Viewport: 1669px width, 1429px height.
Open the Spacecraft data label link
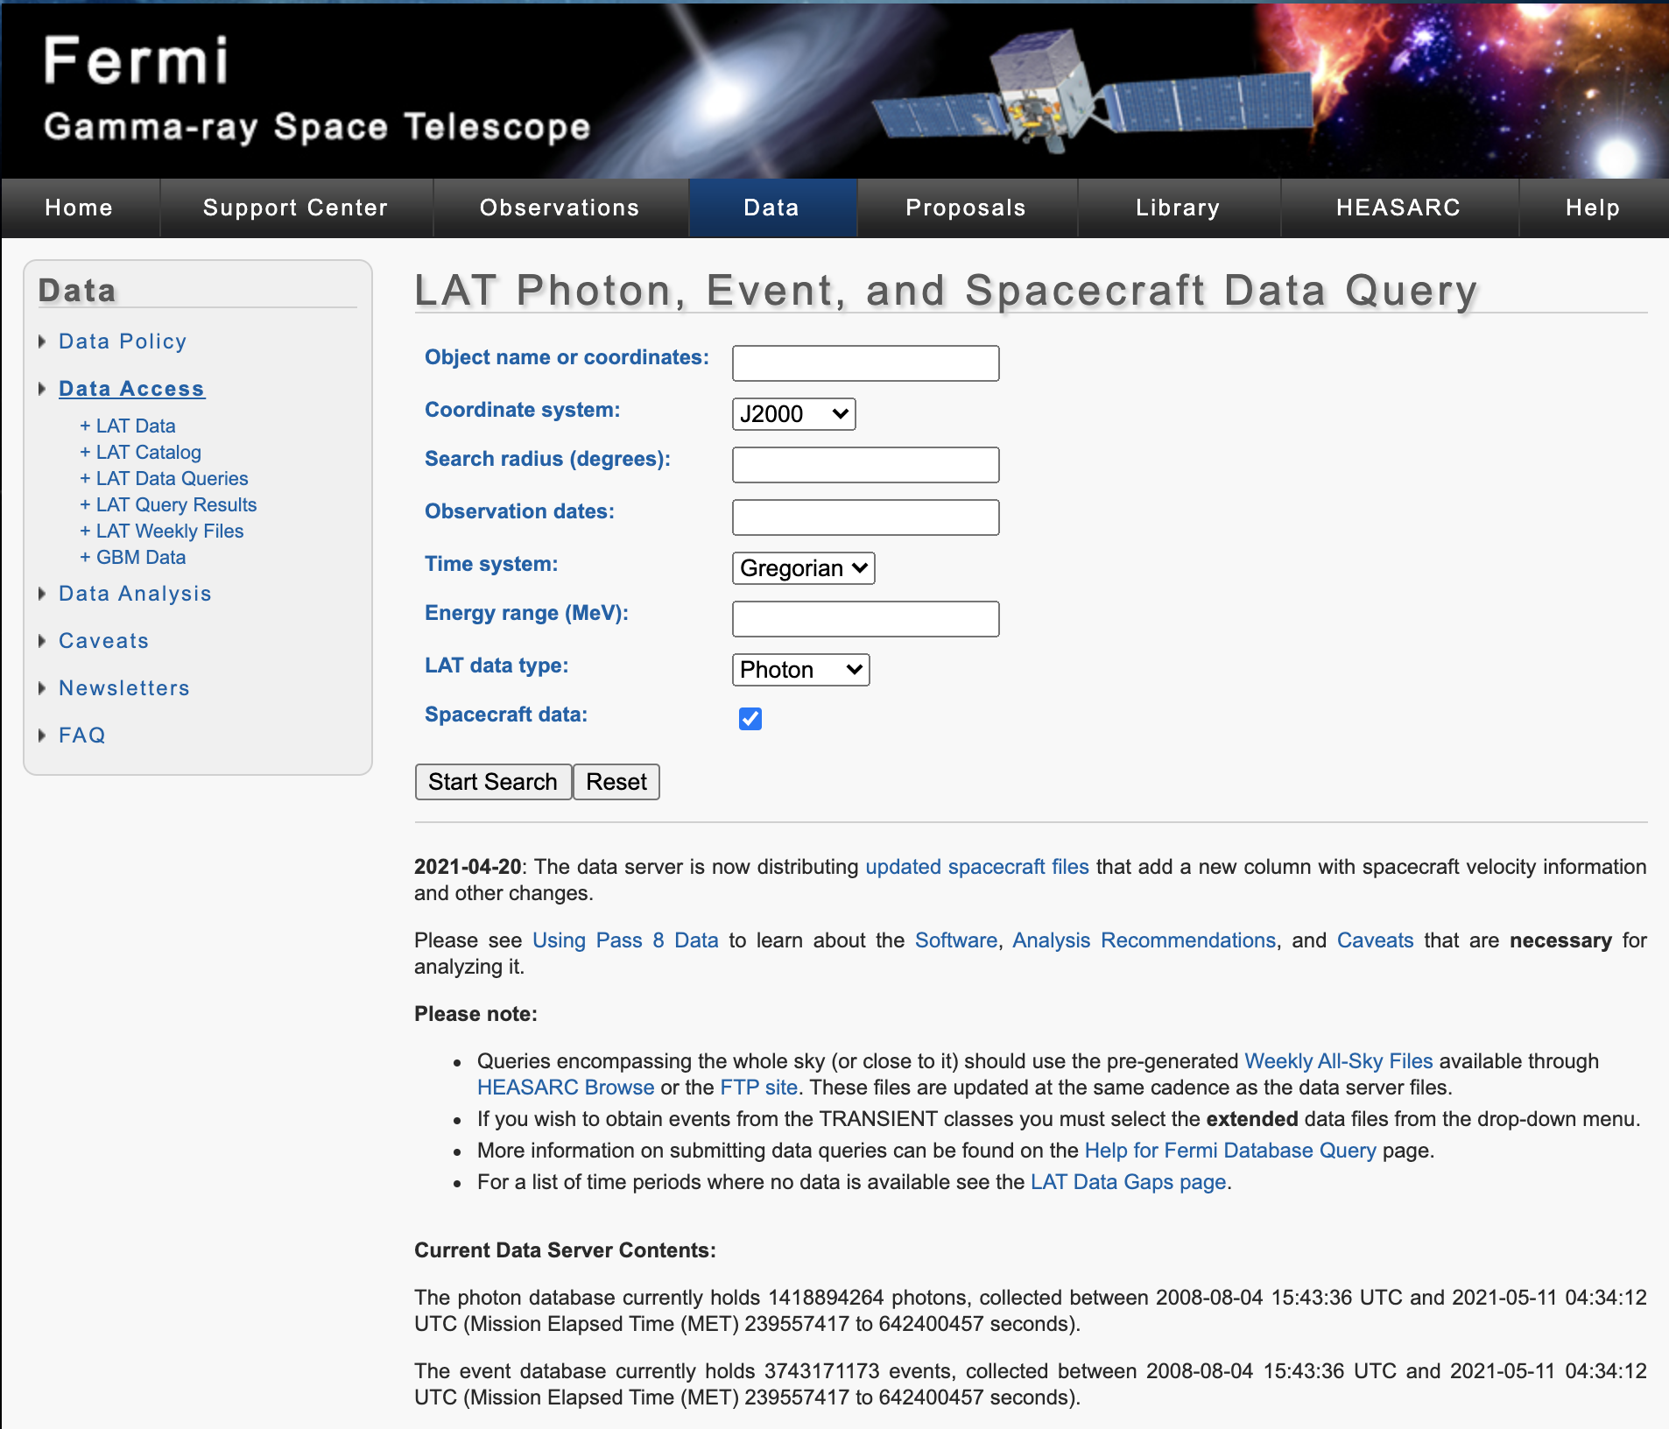[506, 714]
